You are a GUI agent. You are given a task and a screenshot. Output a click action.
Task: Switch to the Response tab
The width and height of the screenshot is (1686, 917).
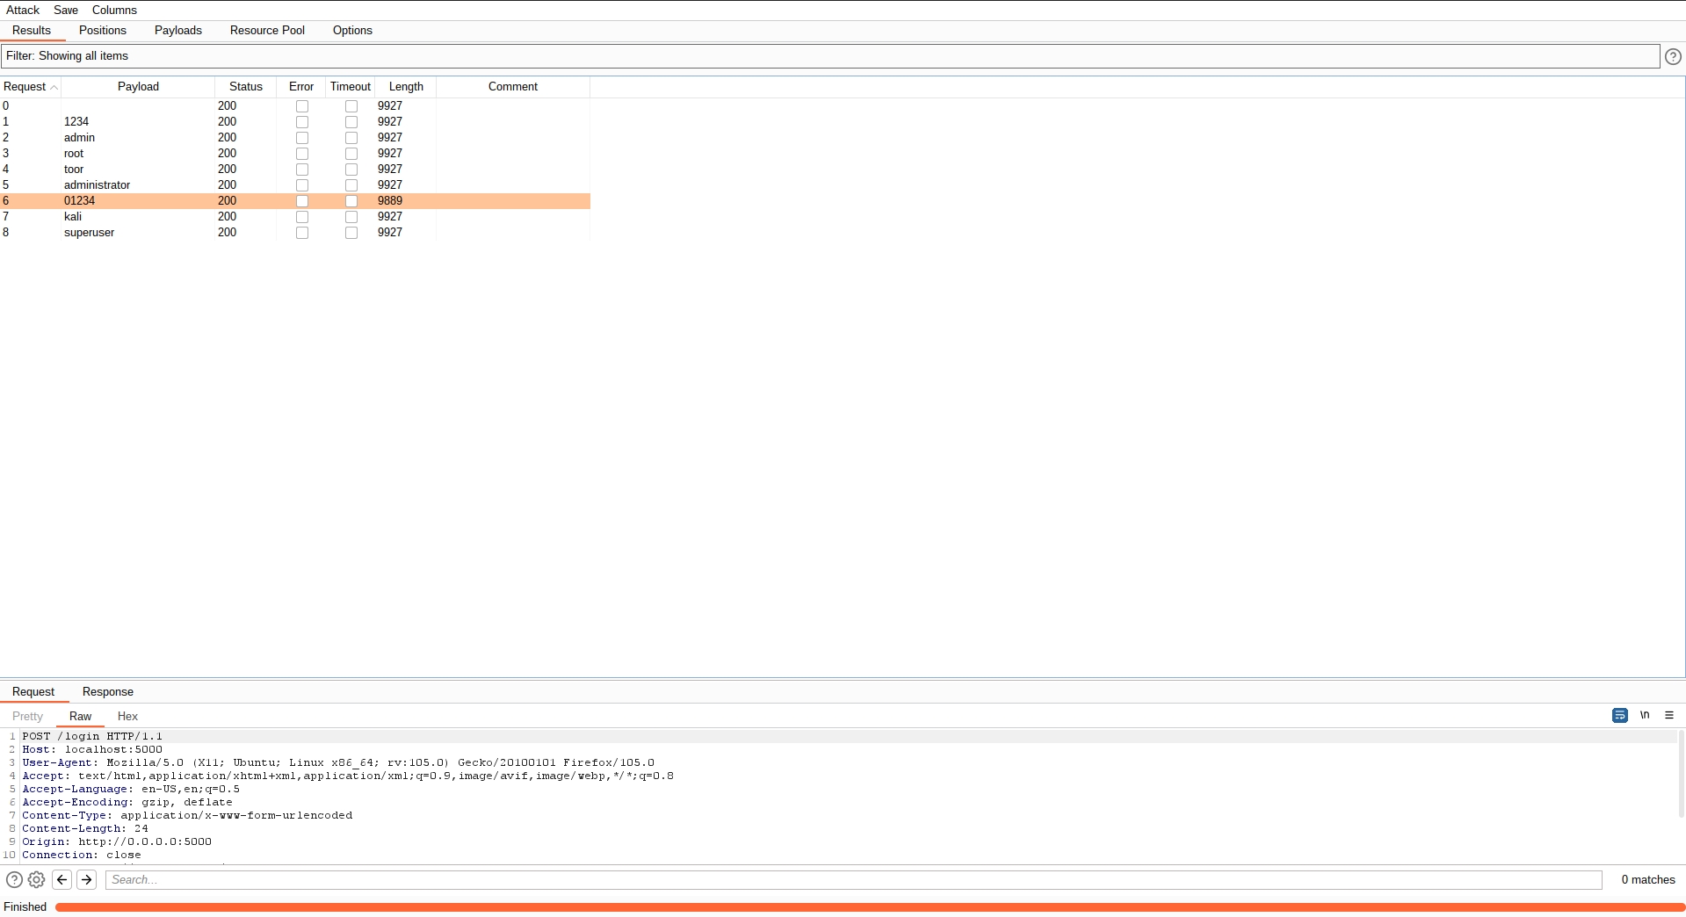108,692
